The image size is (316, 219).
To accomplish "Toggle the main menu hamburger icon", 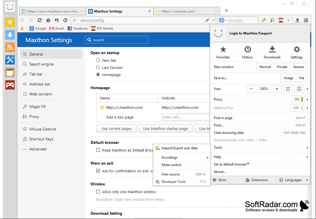I will tap(306, 20).
